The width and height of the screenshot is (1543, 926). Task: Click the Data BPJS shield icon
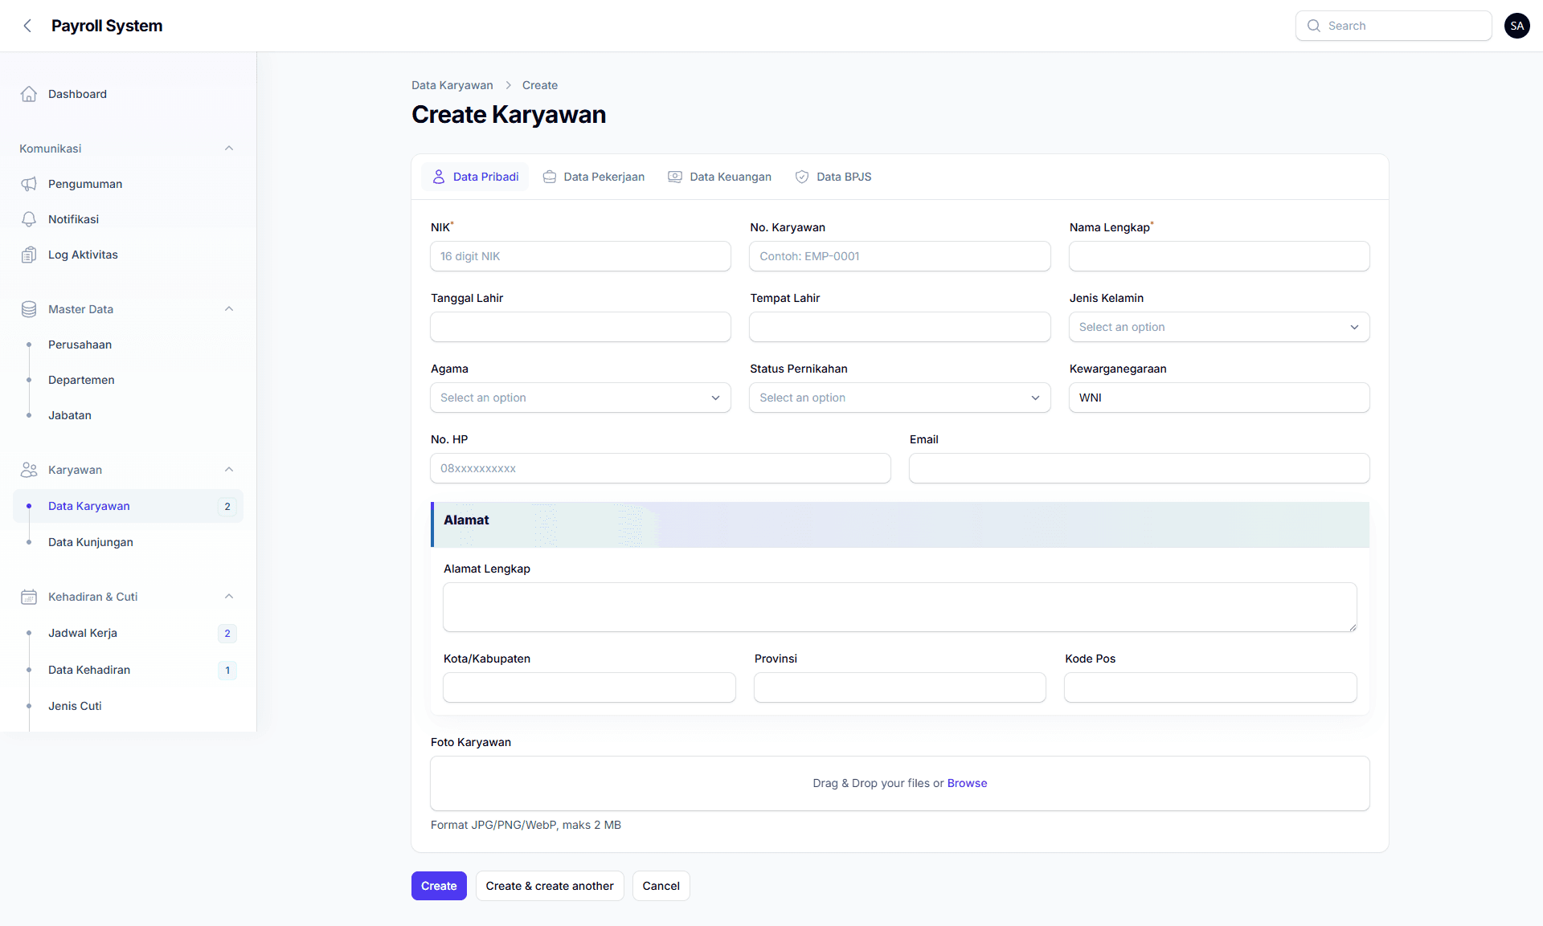coord(802,177)
